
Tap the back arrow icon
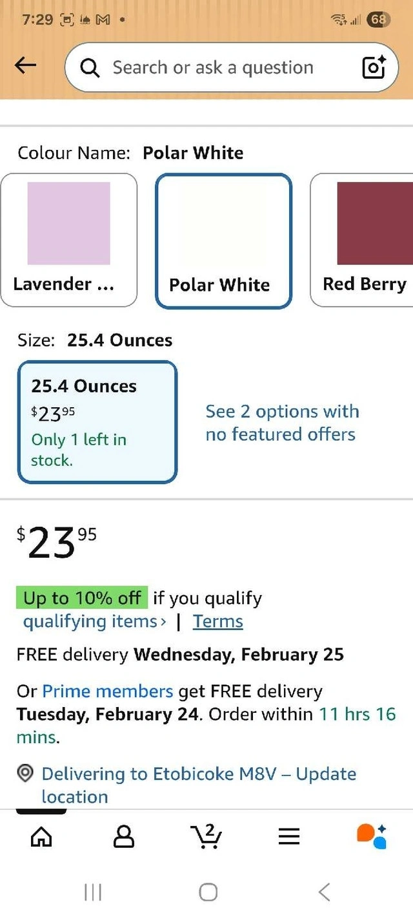[26, 65]
